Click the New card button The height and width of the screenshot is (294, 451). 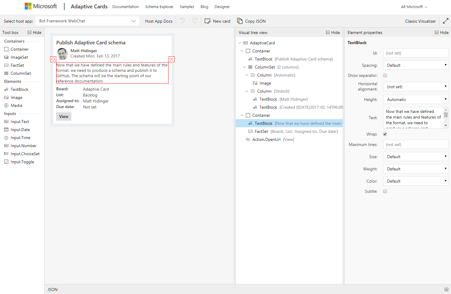(217, 21)
